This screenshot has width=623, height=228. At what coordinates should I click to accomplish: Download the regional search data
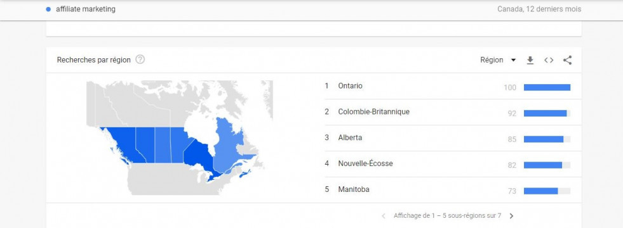point(530,60)
